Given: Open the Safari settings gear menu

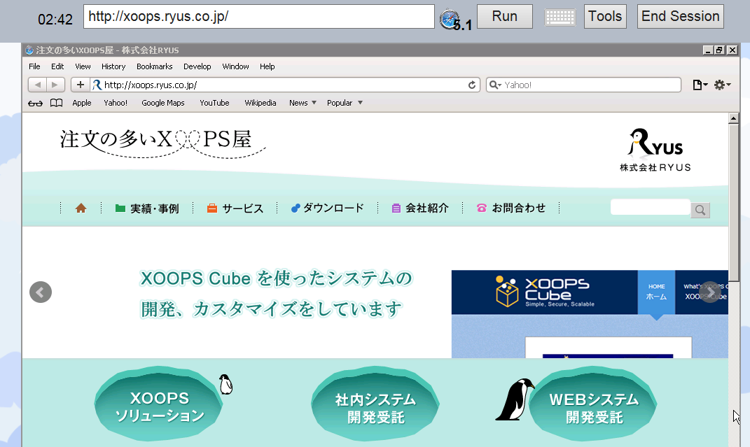Looking at the screenshot, I should (x=722, y=85).
